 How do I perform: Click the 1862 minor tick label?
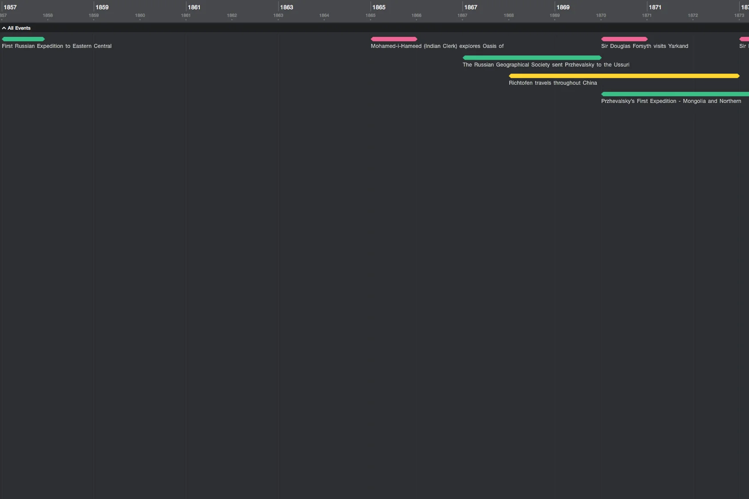point(232,16)
